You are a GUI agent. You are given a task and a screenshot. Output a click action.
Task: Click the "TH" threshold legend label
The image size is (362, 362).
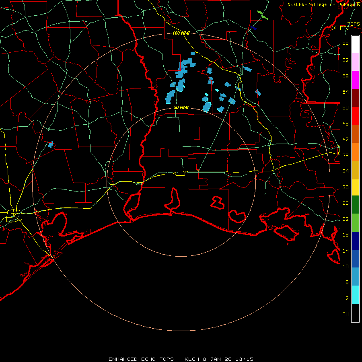346,314
